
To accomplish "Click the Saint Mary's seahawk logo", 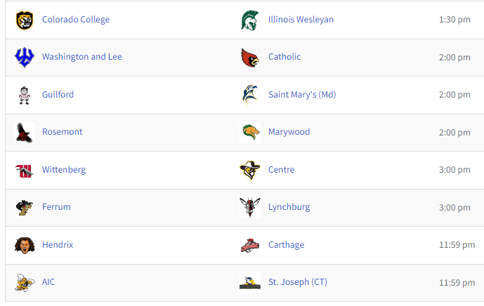I will coord(249,95).
